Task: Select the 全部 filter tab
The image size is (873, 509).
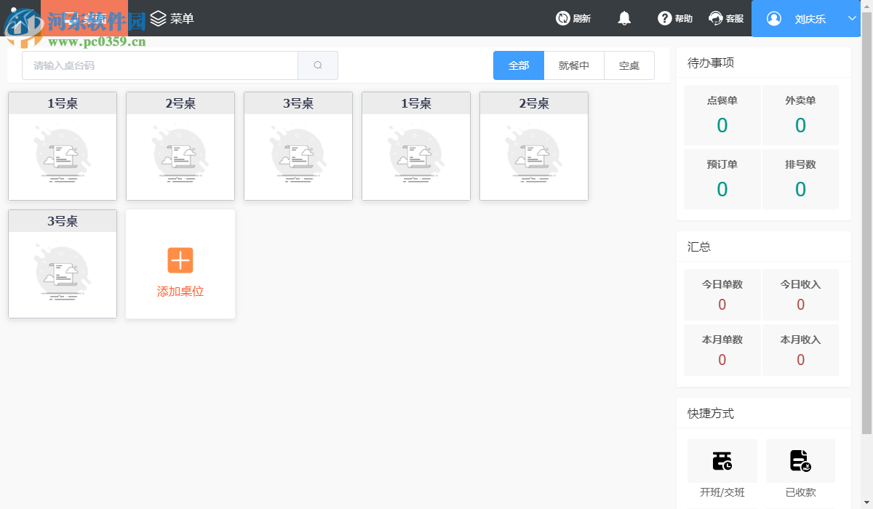Action: 519,65
